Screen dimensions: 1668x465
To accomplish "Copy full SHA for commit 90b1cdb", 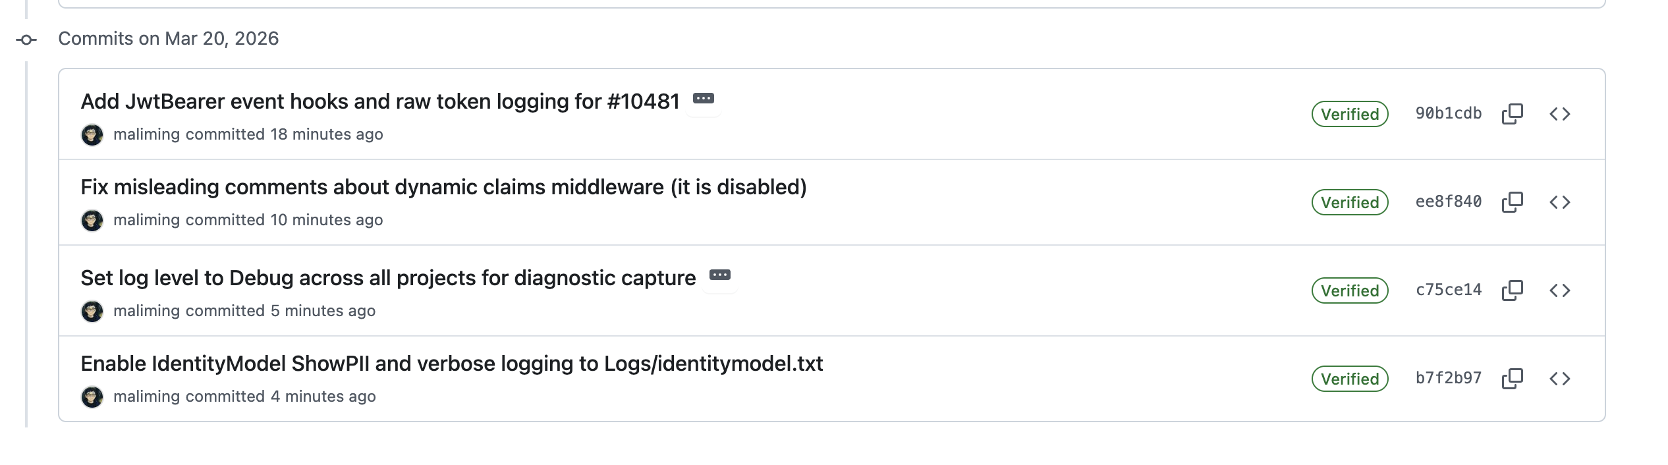I will tap(1512, 114).
